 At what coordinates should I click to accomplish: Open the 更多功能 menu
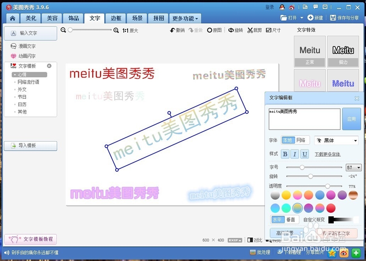pos(185,18)
